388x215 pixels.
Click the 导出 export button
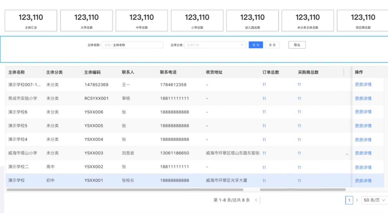click(297, 45)
